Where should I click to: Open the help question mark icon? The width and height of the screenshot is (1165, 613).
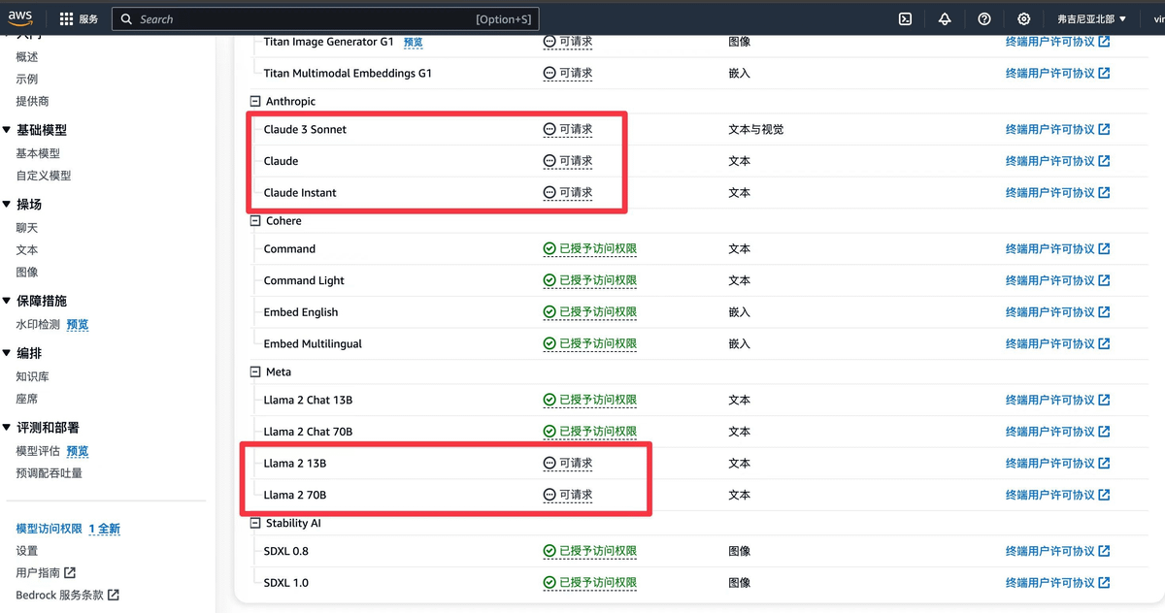pyautogui.click(x=984, y=19)
